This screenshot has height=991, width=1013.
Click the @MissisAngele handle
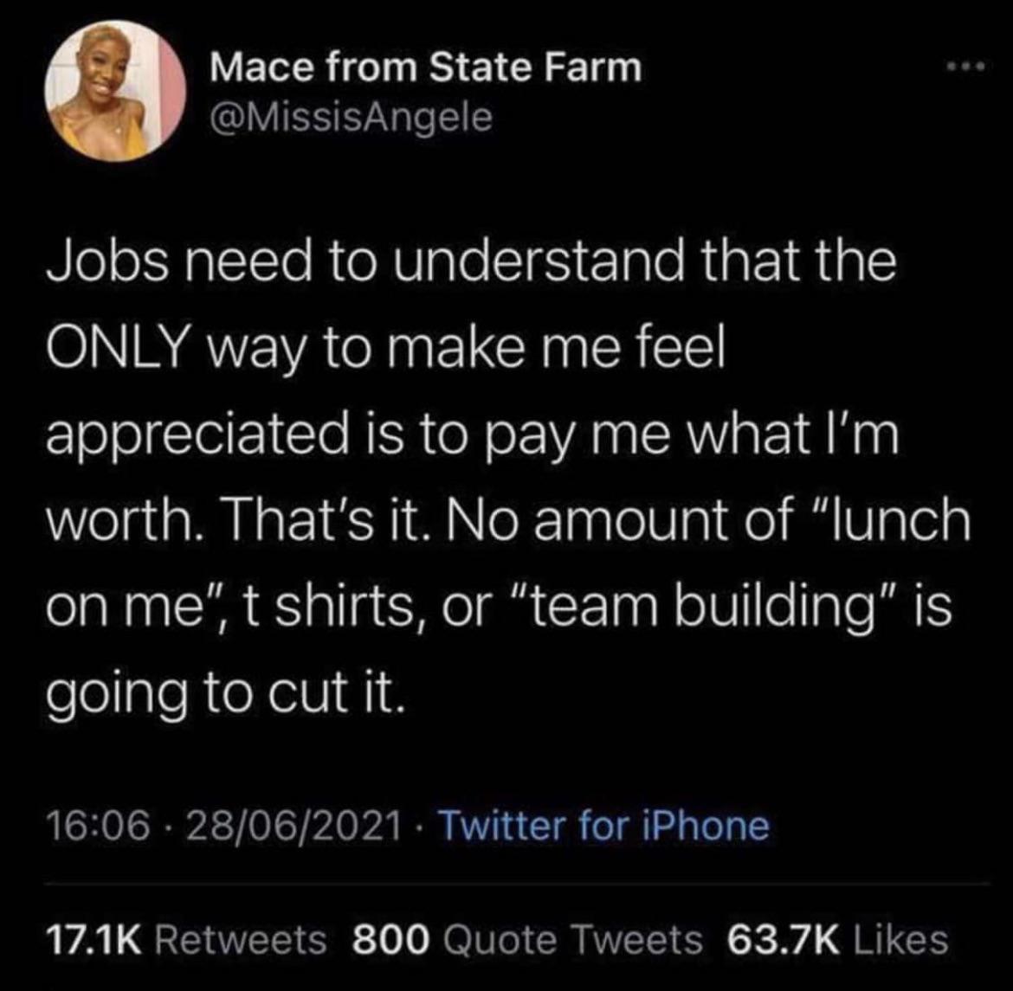pos(352,117)
